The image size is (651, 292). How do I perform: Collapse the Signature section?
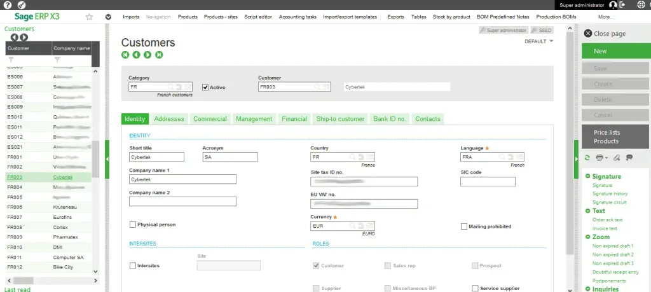click(x=588, y=176)
